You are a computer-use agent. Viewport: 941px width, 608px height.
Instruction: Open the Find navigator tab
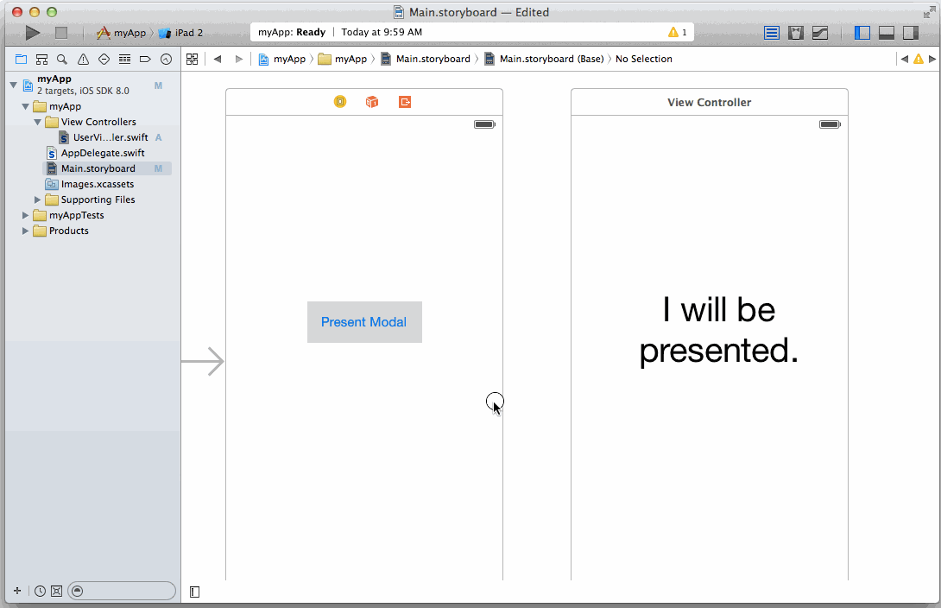click(62, 59)
